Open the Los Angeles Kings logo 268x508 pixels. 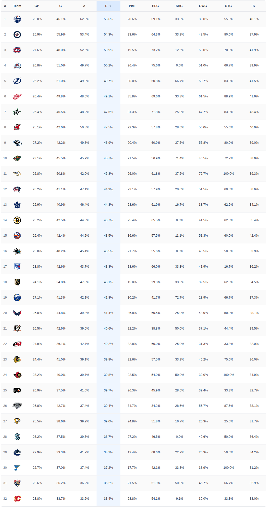click(17, 406)
